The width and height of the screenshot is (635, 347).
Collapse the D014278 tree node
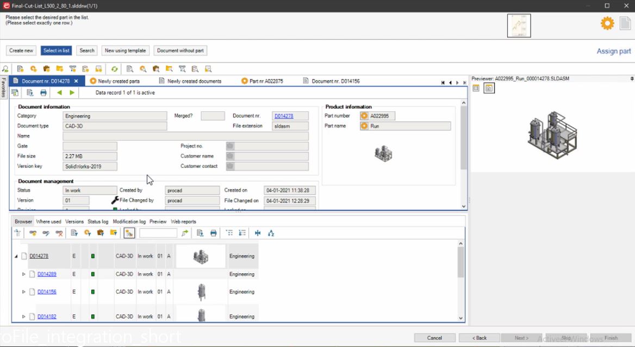(x=16, y=256)
